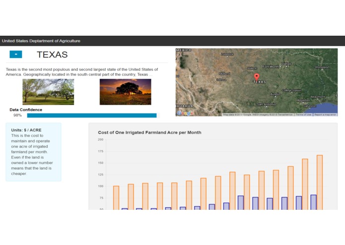Click the Shreveport label on the map

point(322,67)
